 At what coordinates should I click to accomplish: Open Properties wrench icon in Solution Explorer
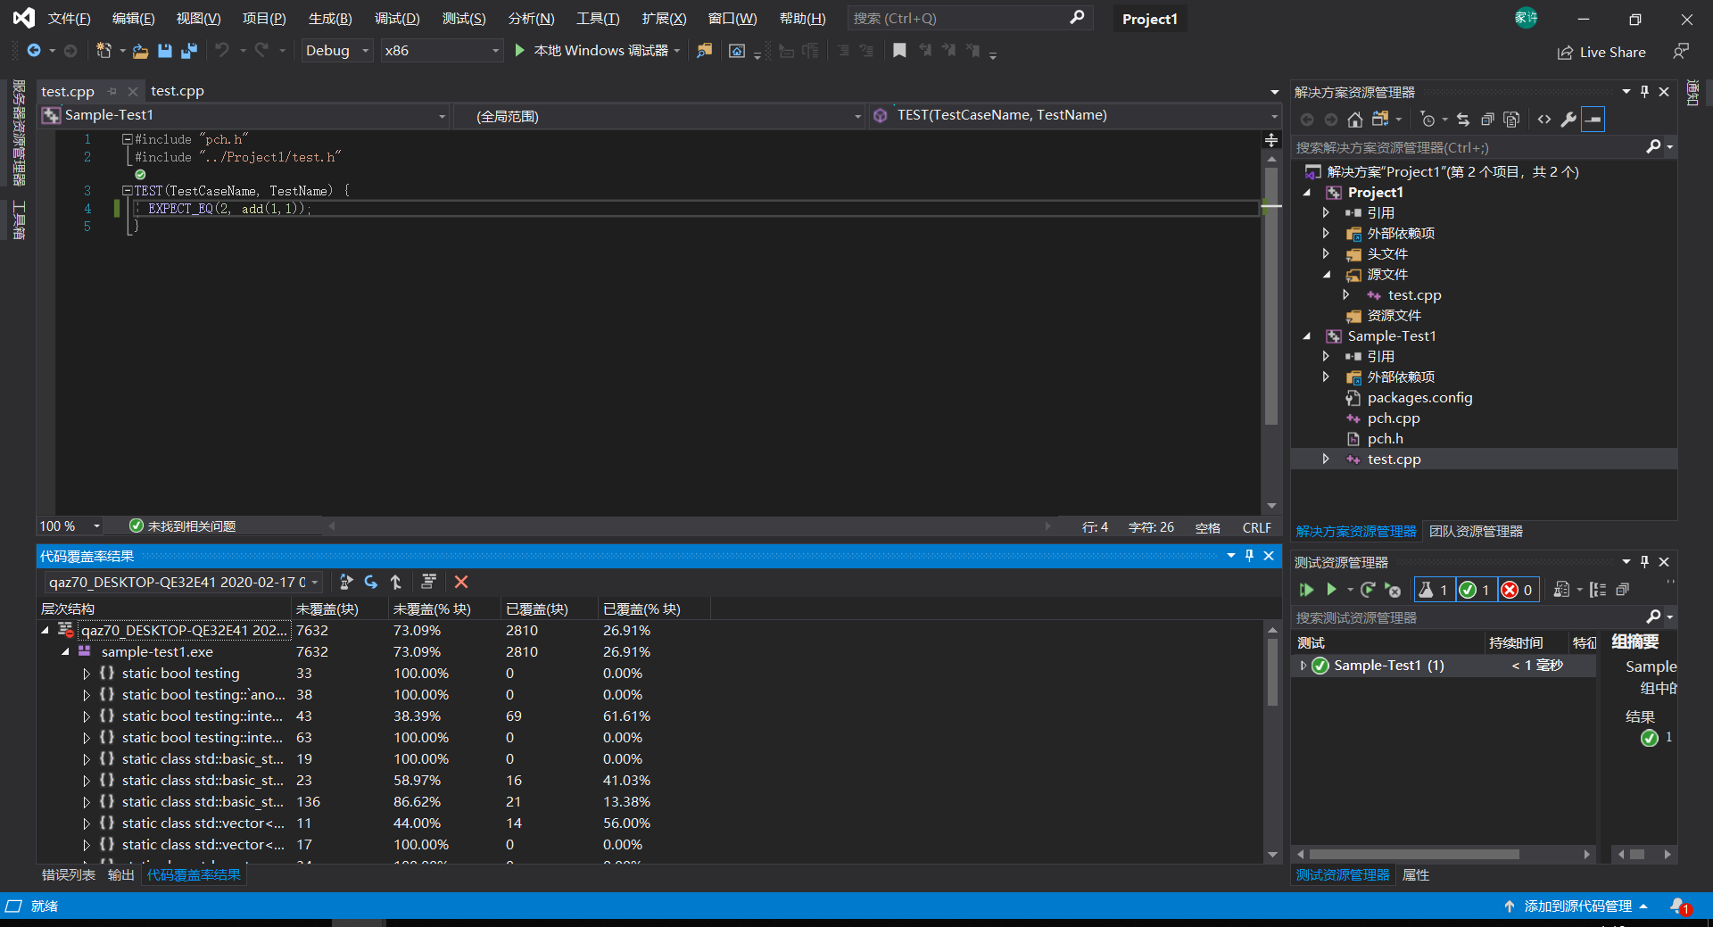(x=1568, y=120)
